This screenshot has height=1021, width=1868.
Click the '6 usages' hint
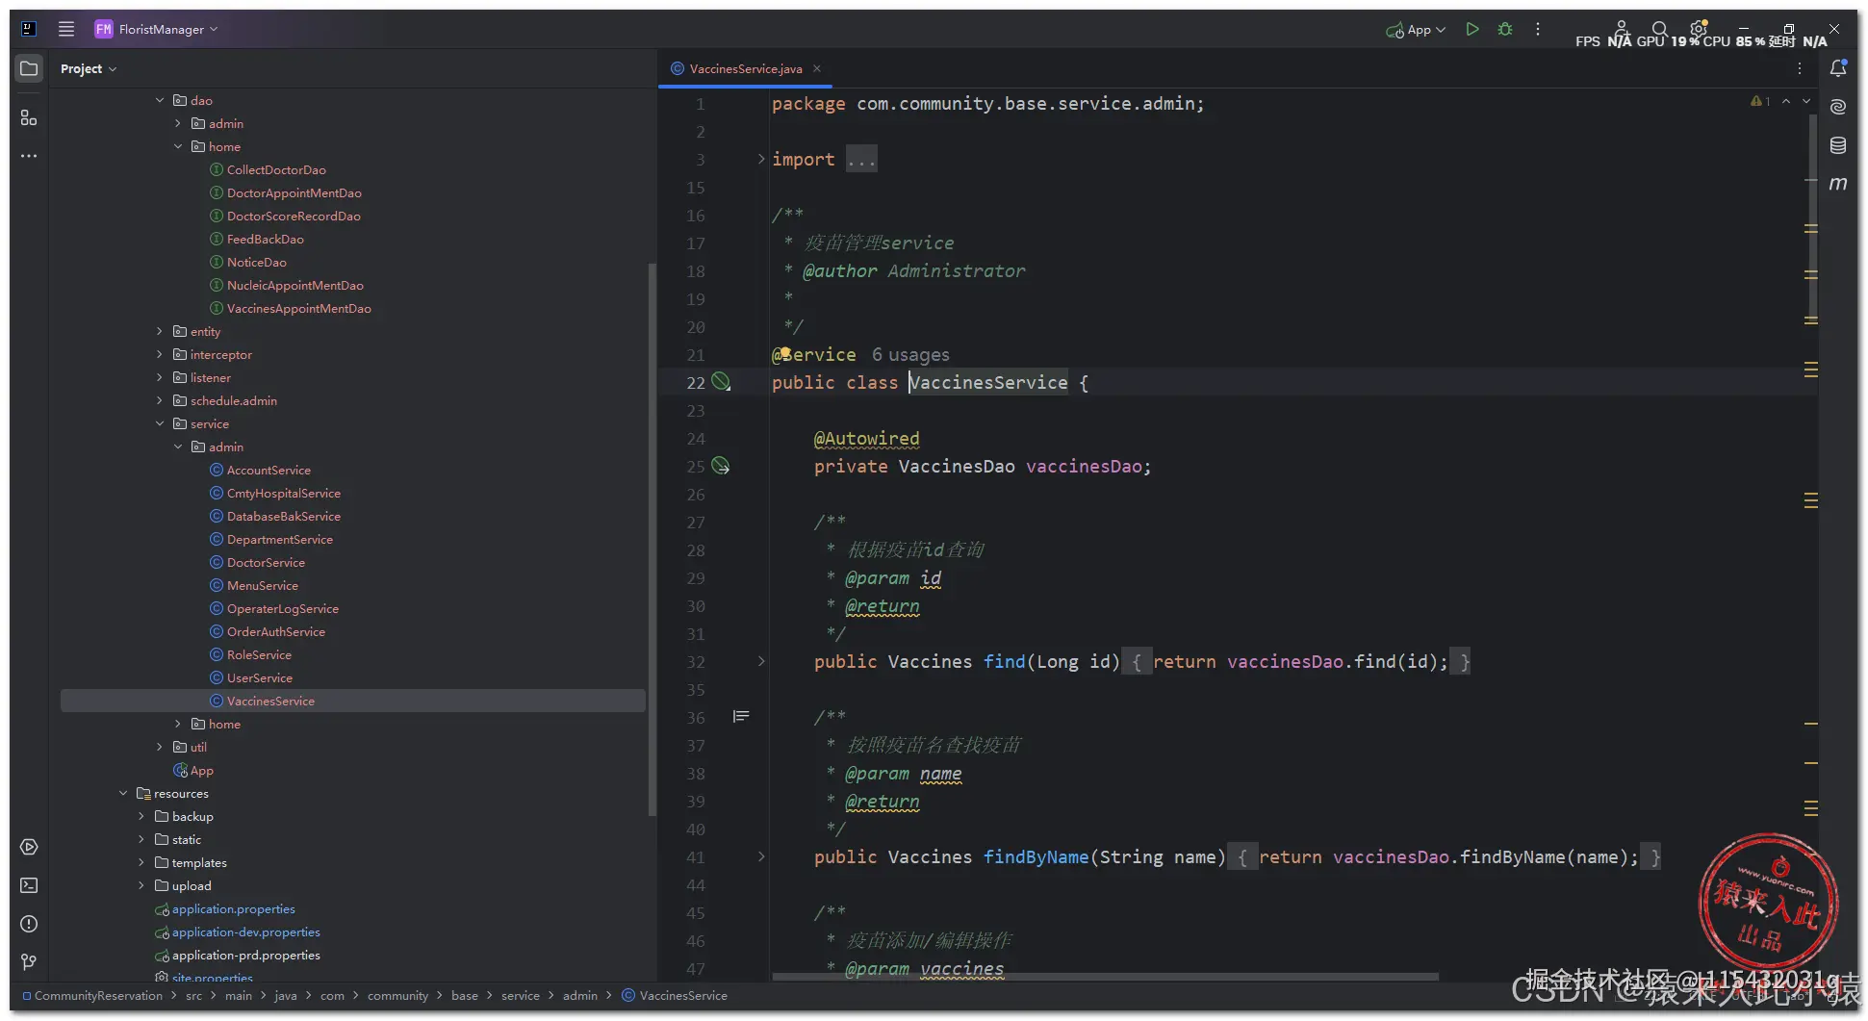click(x=910, y=355)
